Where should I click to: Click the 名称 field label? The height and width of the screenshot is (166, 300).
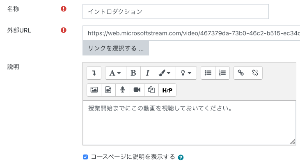click(13, 9)
